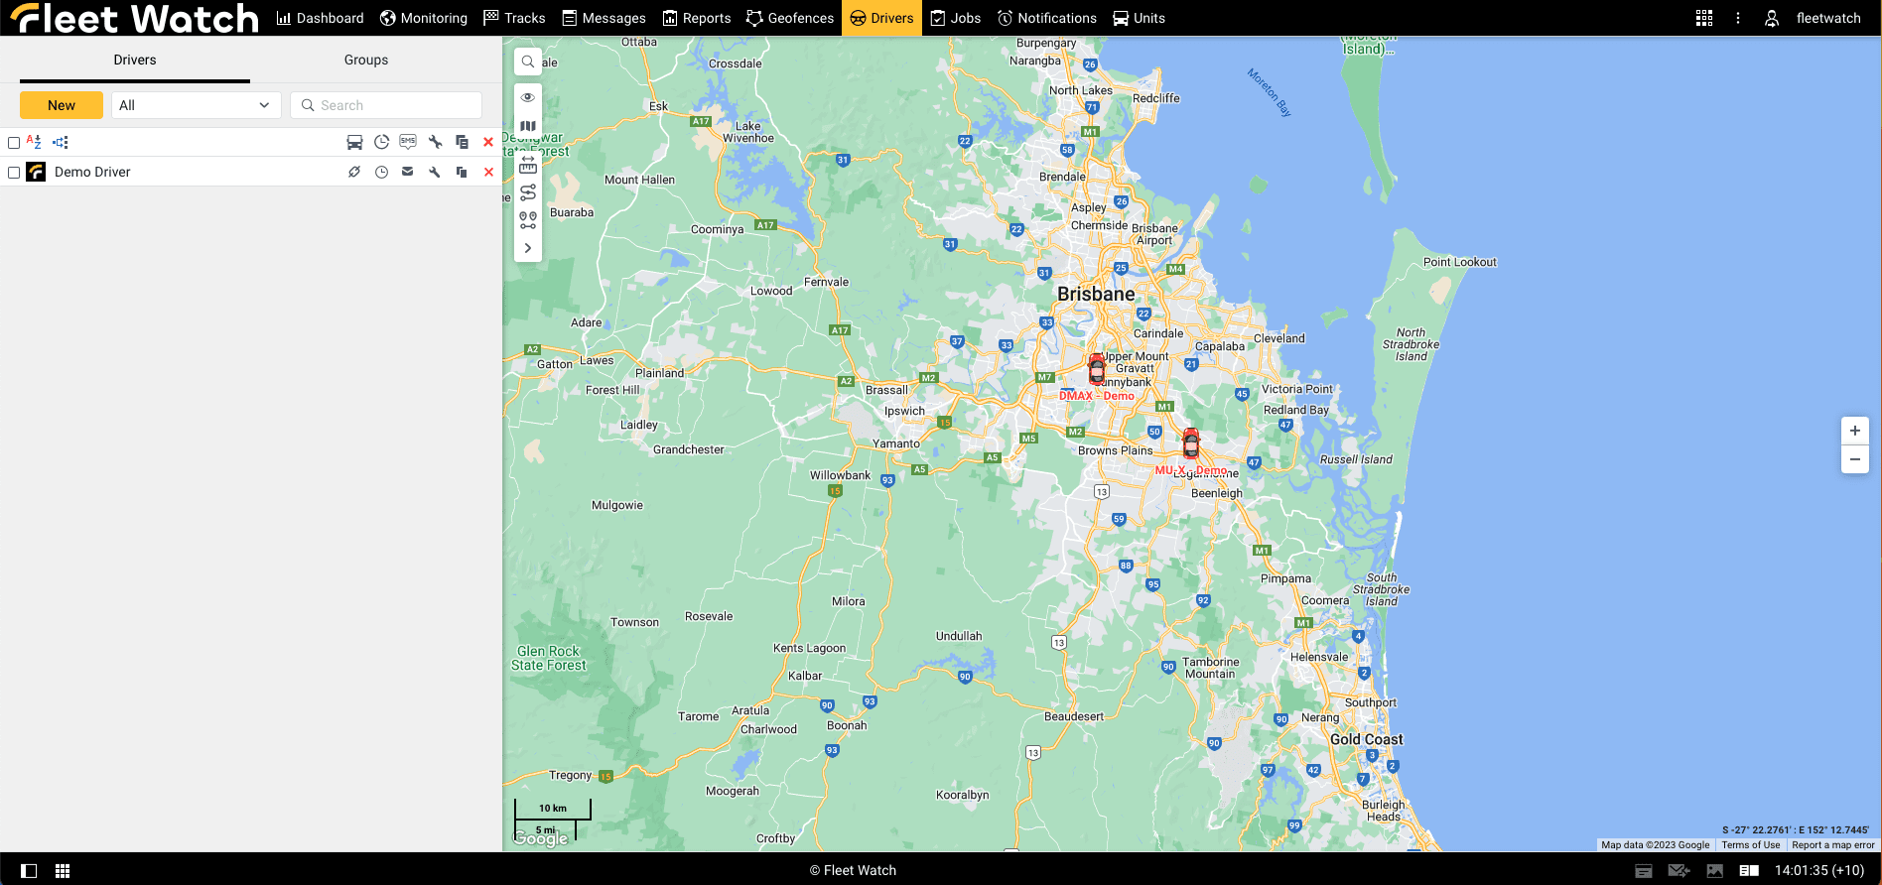Screen dimensions: 1882x885
Task: Expand the map tools chevron arrow
Action: point(528,248)
